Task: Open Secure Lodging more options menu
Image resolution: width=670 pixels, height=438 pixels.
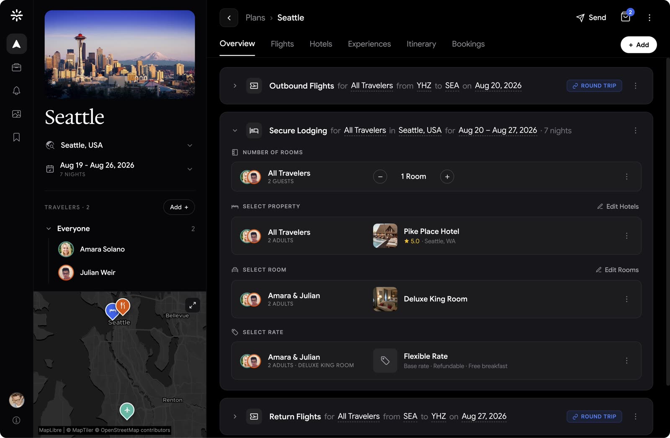Action: click(x=636, y=130)
